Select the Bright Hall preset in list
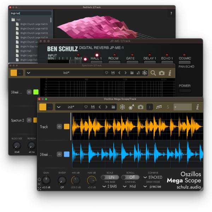Screen dimensions: 212x212 [26, 51]
